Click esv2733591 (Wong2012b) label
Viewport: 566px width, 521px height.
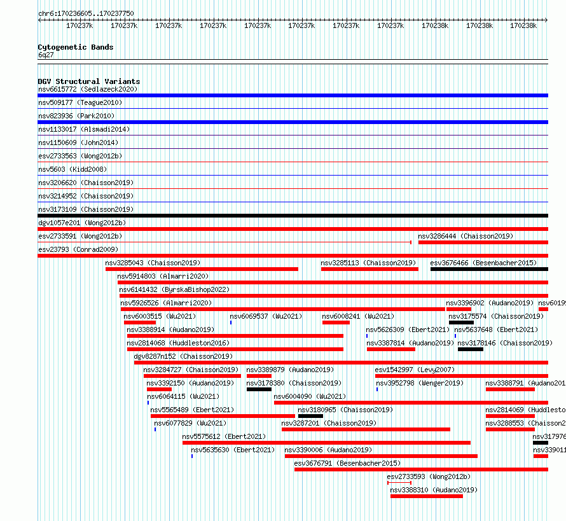coord(80,236)
